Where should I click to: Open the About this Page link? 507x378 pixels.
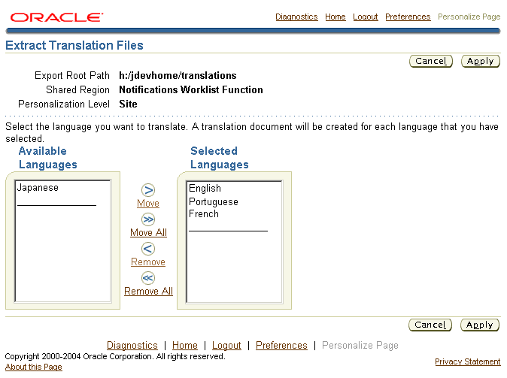(34, 367)
